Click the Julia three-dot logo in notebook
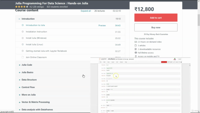Screen dimensions: 200x113 click(x=175, y=59)
